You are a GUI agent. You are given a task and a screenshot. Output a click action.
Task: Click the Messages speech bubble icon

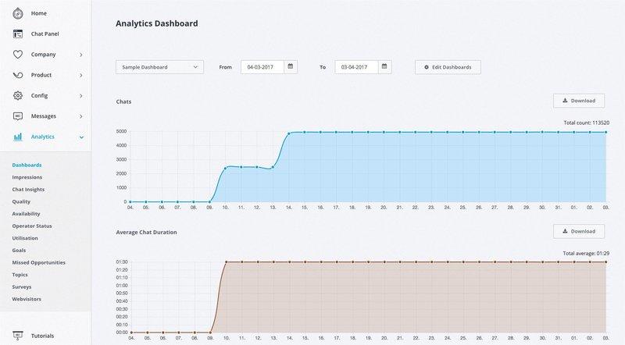tap(17, 116)
